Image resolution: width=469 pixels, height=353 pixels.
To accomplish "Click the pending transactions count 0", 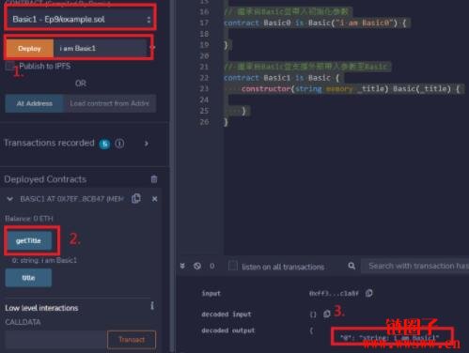I will coord(212,266).
